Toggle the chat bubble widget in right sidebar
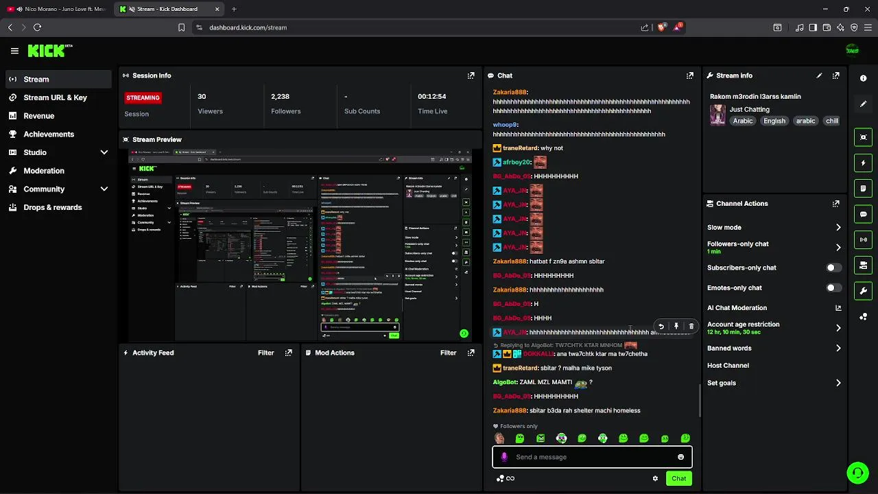The width and height of the screenshot is (878, 494). (863, 214)
